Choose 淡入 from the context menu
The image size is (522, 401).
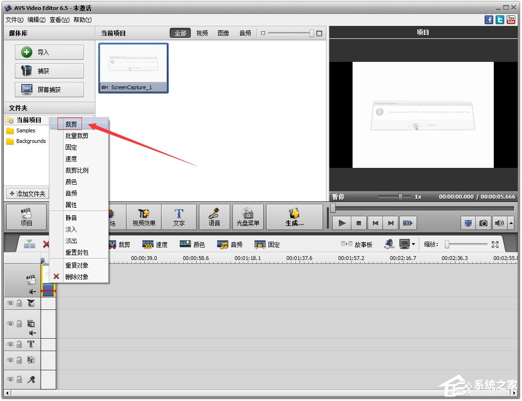pos(79,229)
